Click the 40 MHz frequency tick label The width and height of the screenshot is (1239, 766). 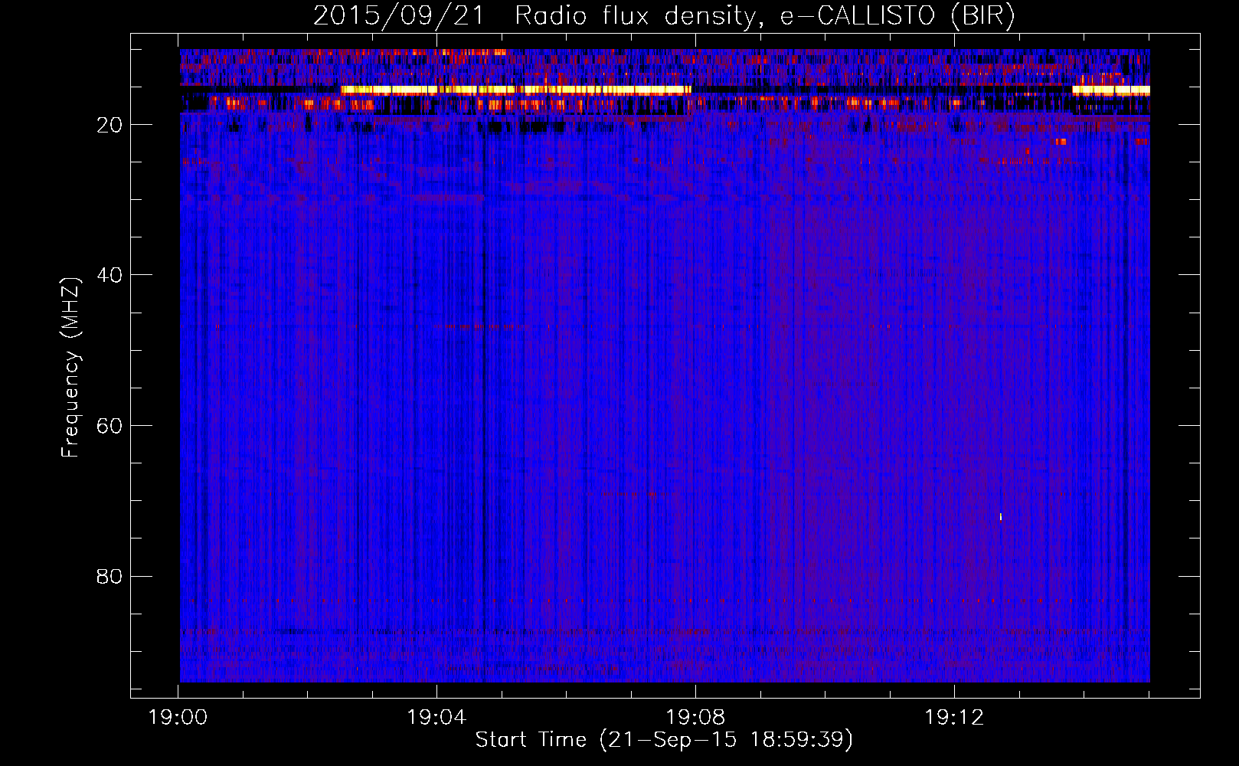[110, 275]
